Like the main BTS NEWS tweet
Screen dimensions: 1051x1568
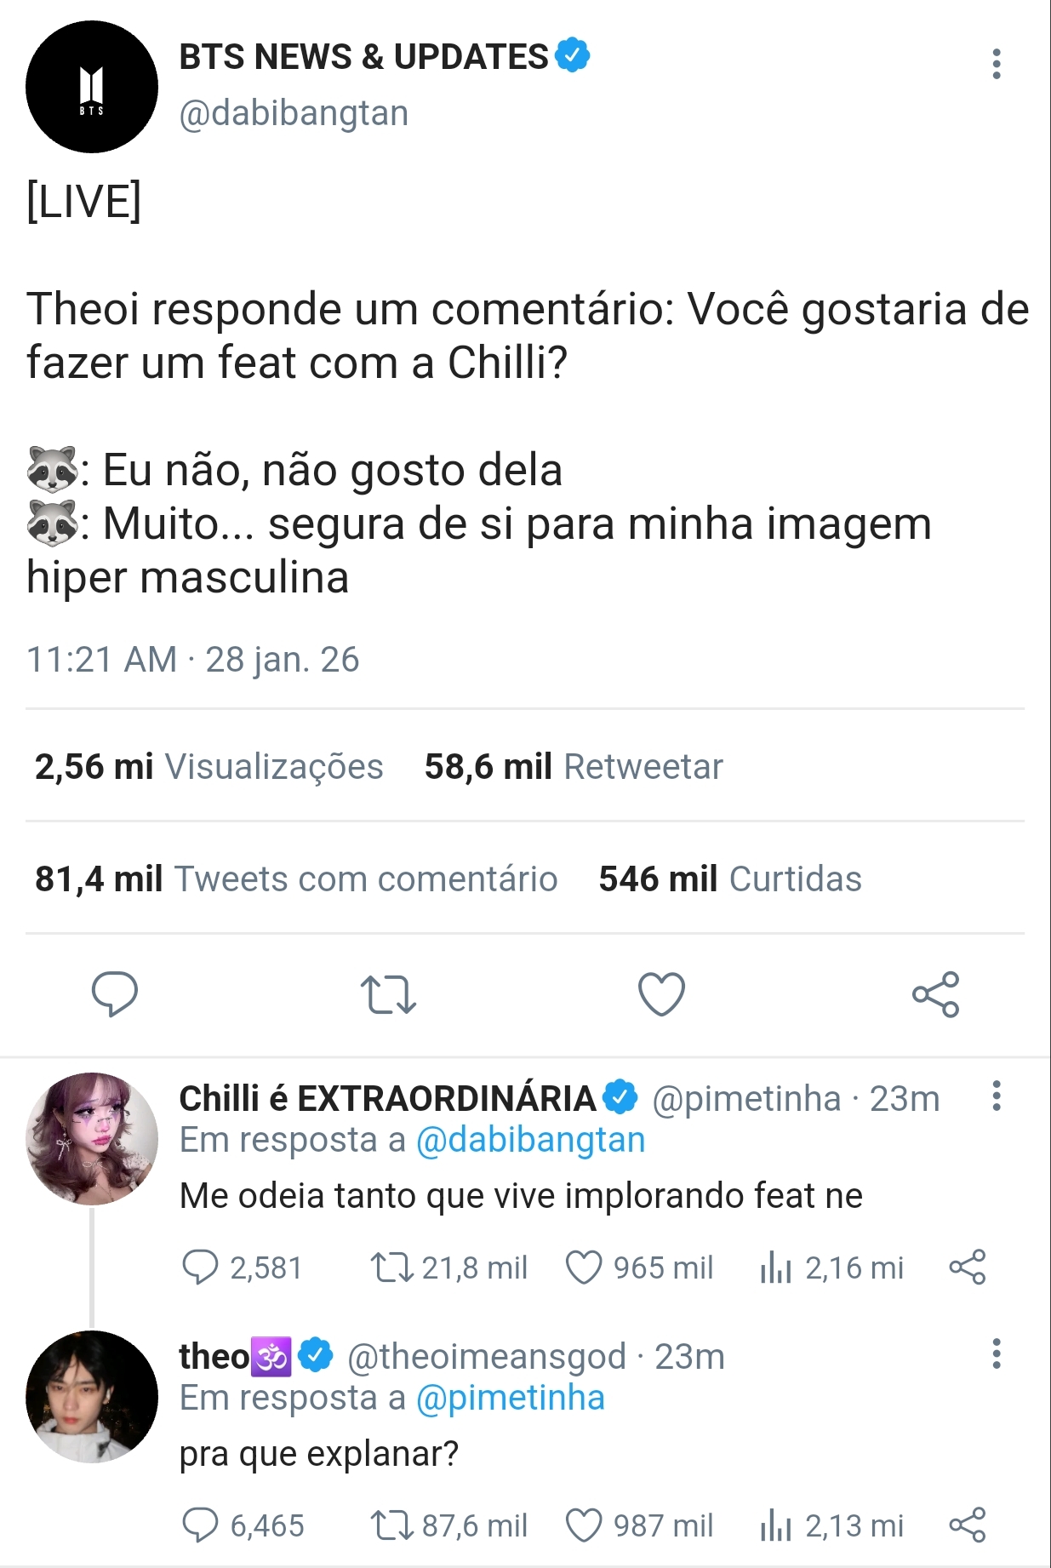tap(661, 994)
